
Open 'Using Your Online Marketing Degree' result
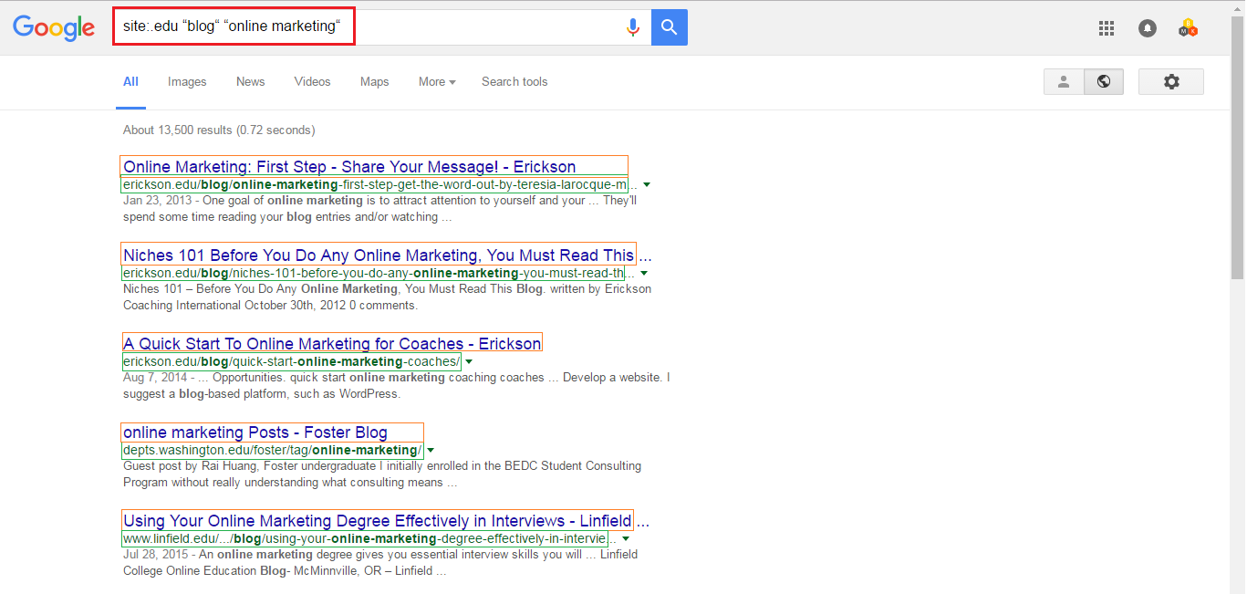point(386,521)
